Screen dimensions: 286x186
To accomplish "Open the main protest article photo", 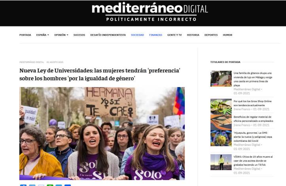I will click(x=102, y=133).
